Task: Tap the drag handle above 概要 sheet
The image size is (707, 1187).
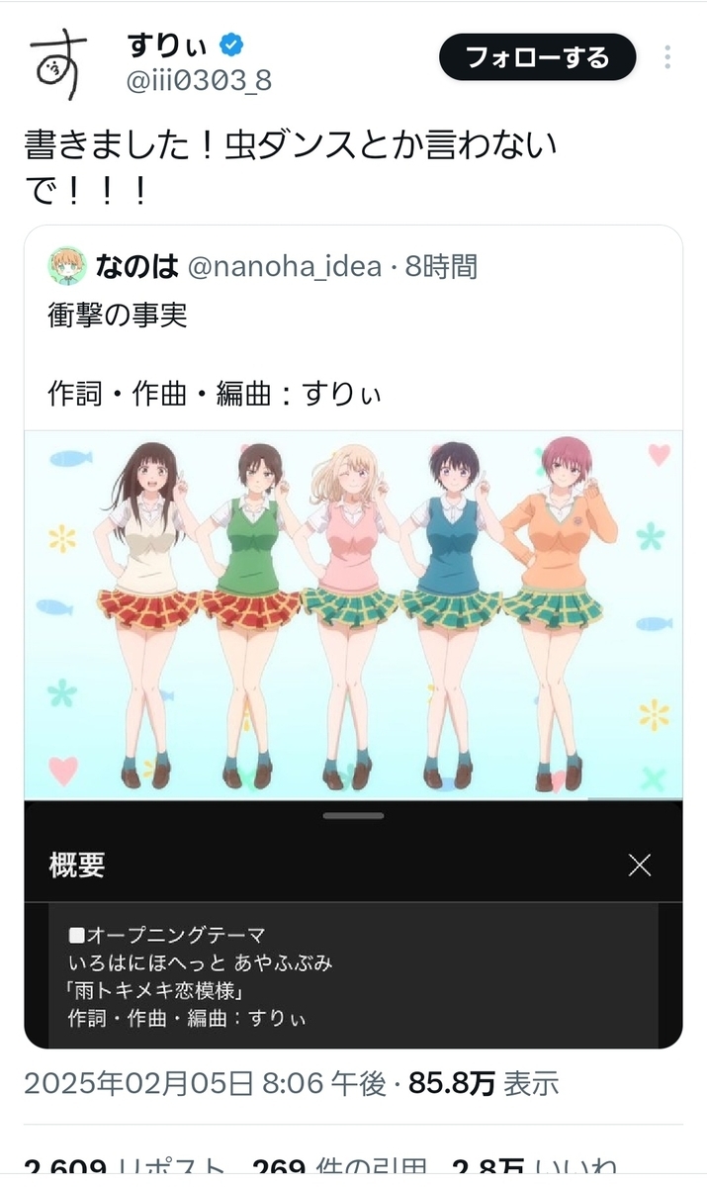Action: [x=353, y=815]
